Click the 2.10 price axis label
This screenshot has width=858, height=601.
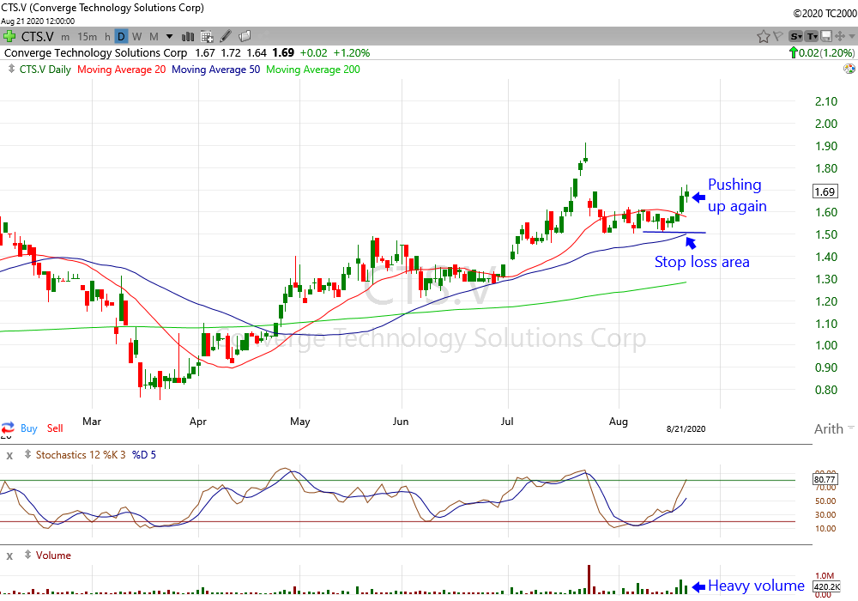click(826, 101)
